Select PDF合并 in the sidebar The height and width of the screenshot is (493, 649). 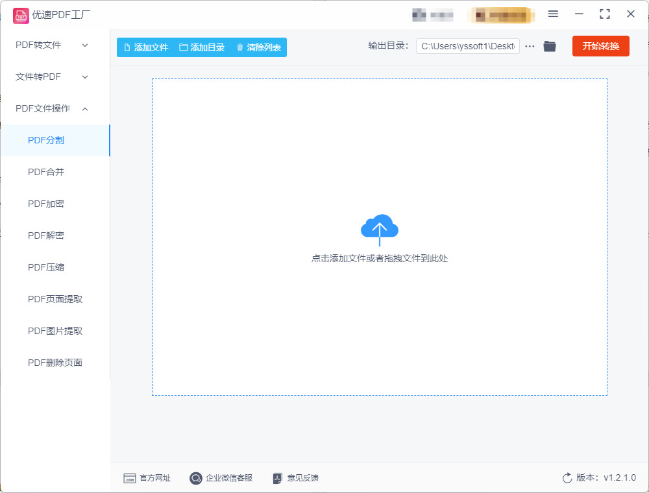click(x=55, y=172)
